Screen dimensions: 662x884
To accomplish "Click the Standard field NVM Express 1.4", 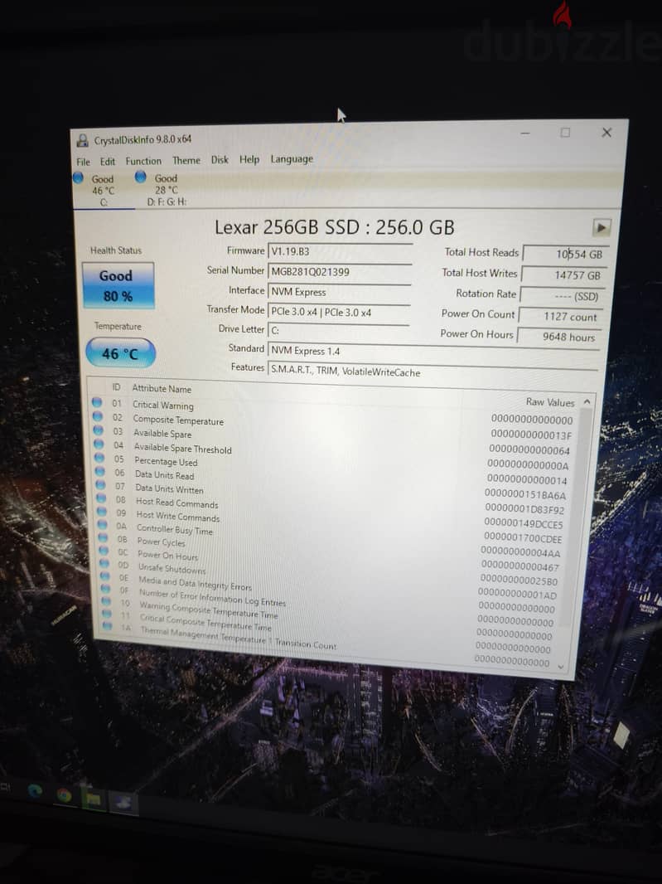I will tap(432, 352).
